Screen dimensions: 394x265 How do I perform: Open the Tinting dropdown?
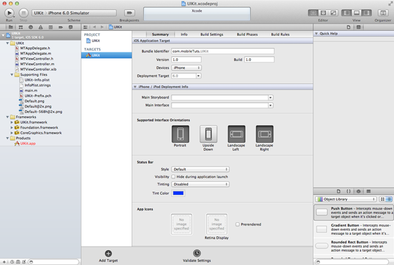[x=200, y=184]
